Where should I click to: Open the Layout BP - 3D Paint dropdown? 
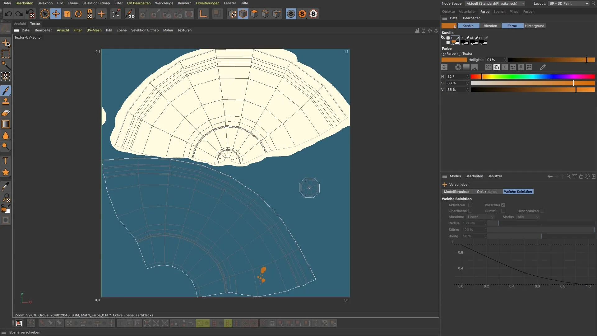tap(568, 3)
